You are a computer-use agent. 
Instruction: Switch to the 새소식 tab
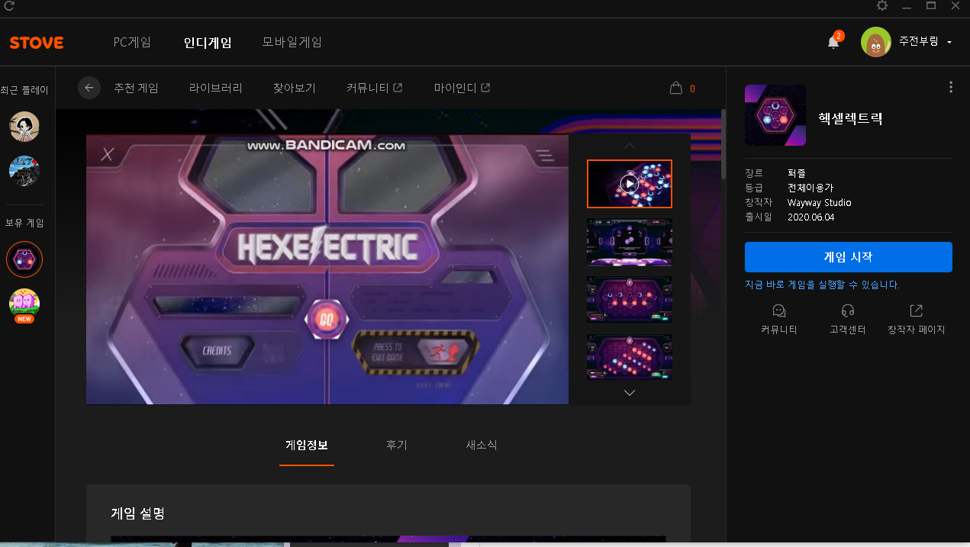(482, 445)
